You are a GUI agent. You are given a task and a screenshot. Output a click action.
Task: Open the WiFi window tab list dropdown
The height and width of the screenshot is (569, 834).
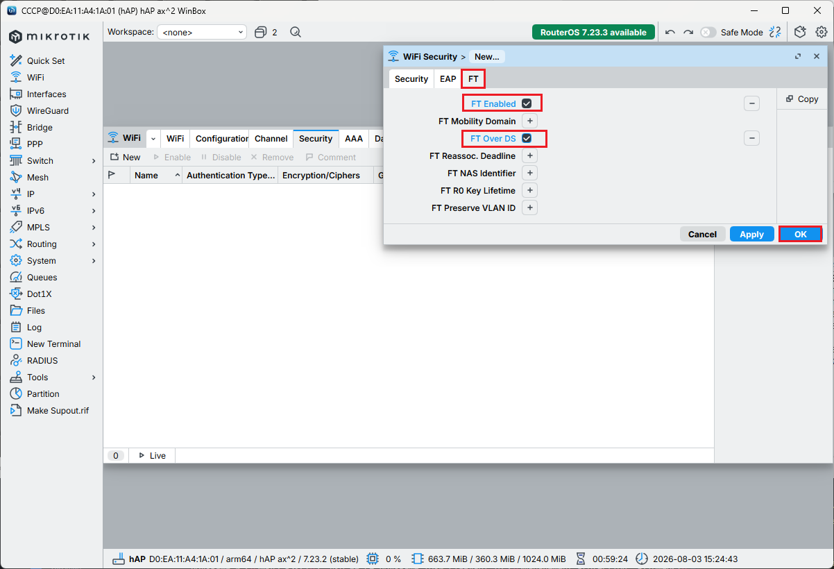point(153,138)
